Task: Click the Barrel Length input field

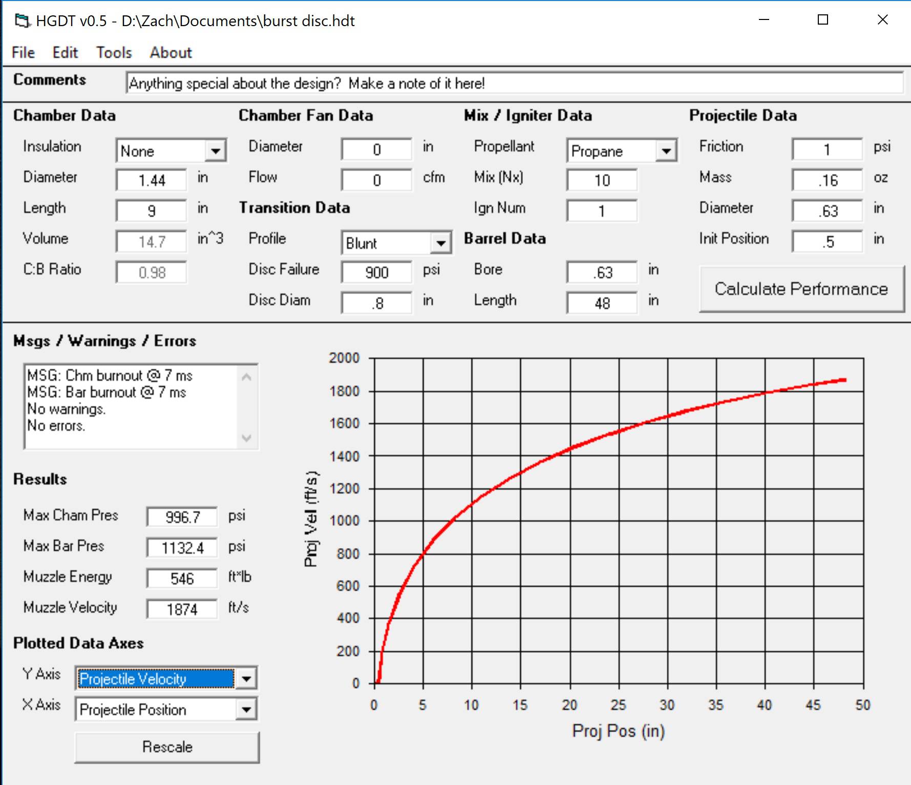Action: pos(602,303)
